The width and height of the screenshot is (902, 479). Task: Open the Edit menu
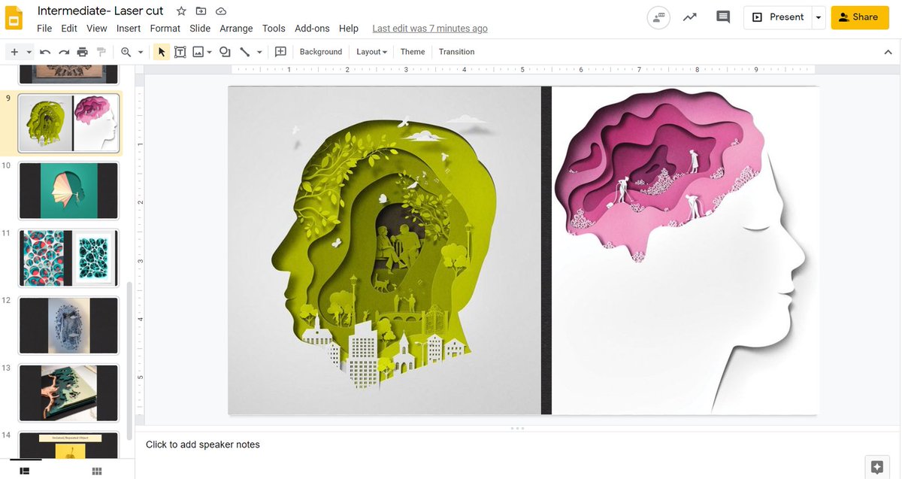pyautogui.click(x=69, y=29)
